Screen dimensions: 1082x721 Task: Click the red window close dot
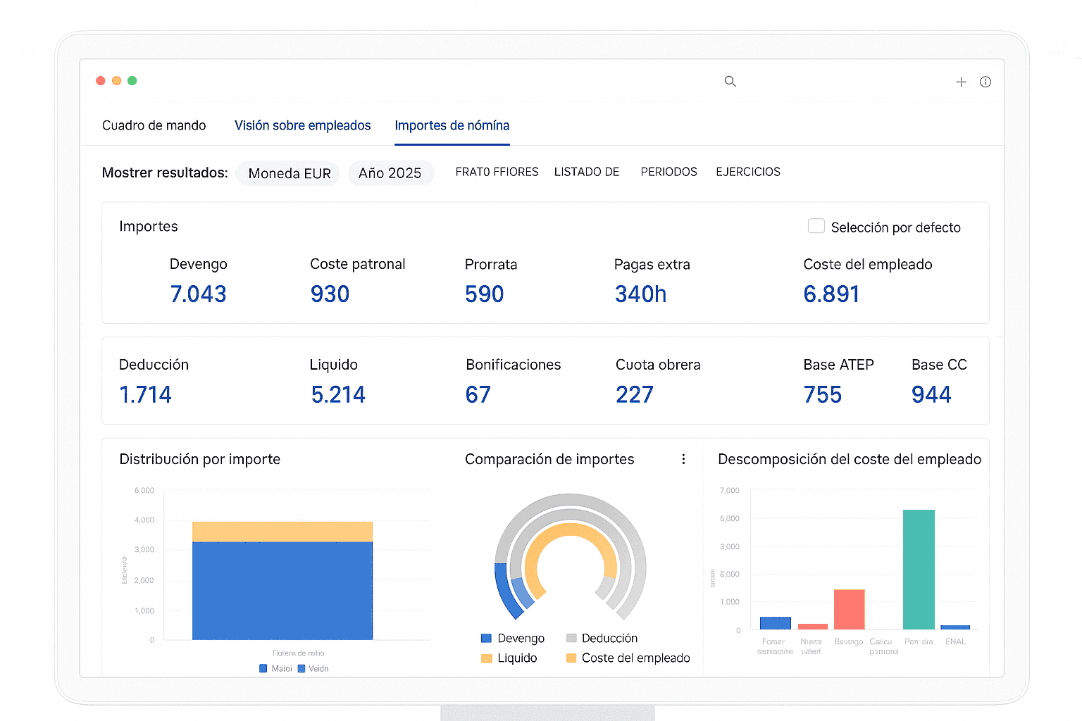[x=101, y=81]
